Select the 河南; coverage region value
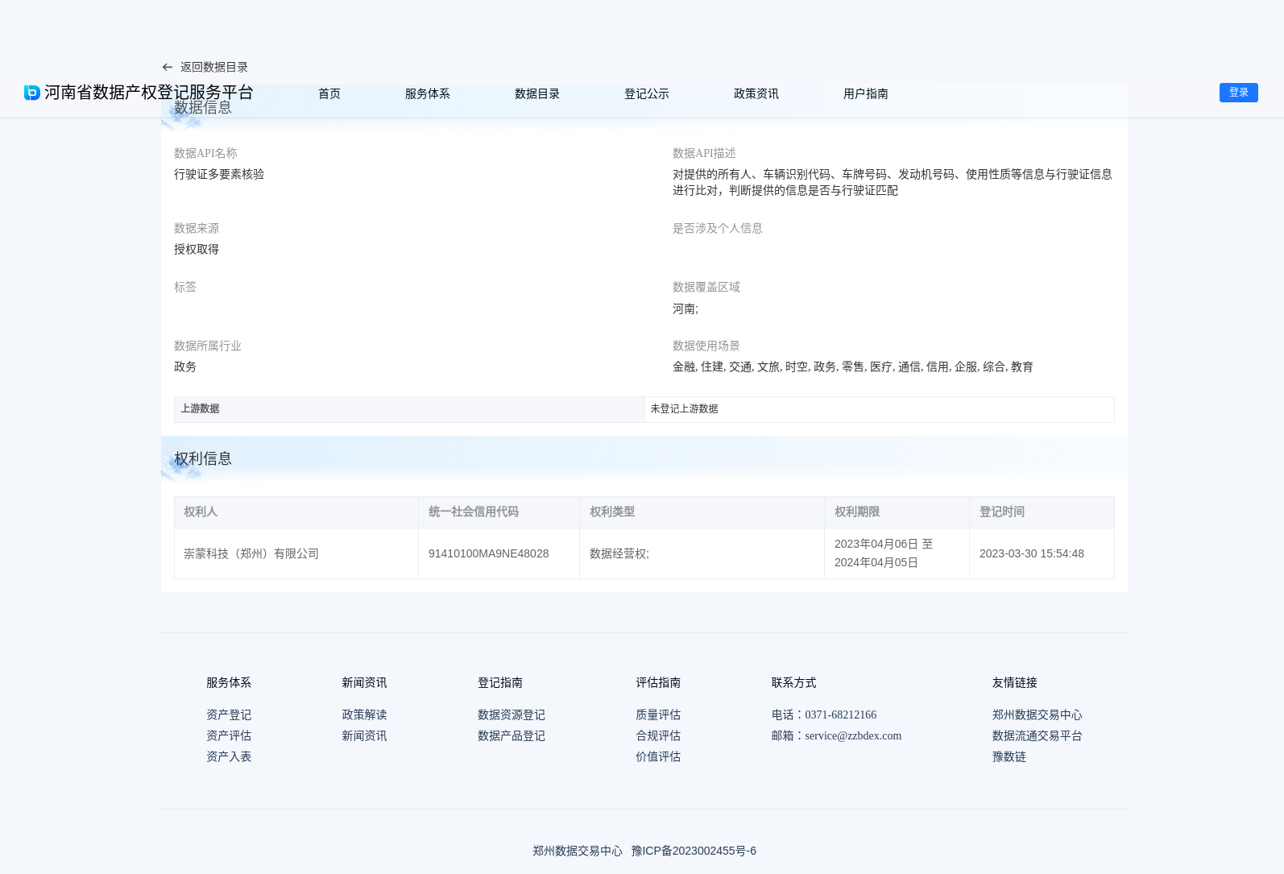 point(685,309)
